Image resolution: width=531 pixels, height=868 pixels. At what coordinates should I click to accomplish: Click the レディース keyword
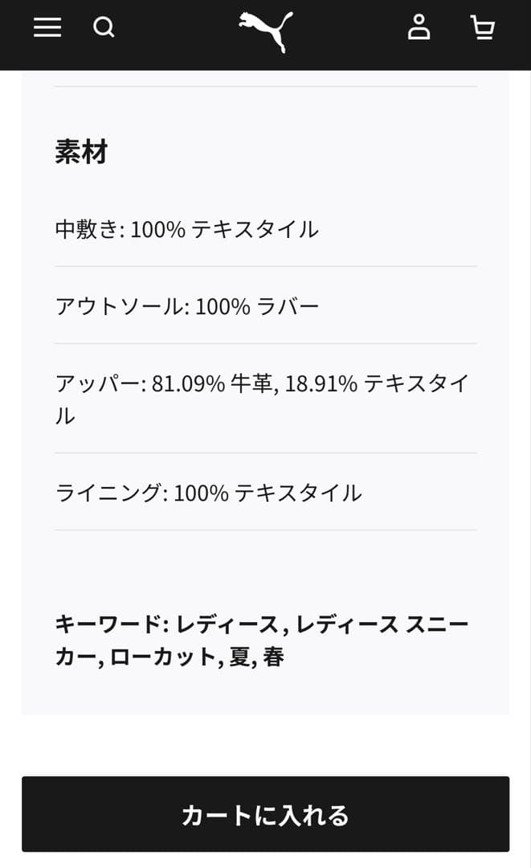pyautogui.click(x=227, y=624)
